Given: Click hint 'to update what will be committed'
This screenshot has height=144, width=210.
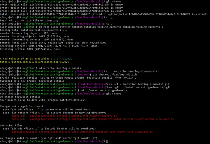Looking at the screenshot, I should [65, 109].
